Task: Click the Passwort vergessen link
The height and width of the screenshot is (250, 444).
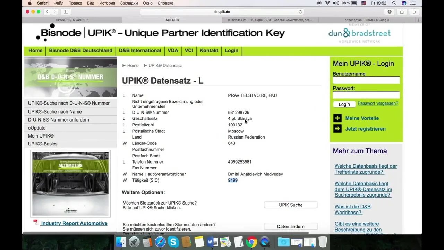Action: point(378,103)
